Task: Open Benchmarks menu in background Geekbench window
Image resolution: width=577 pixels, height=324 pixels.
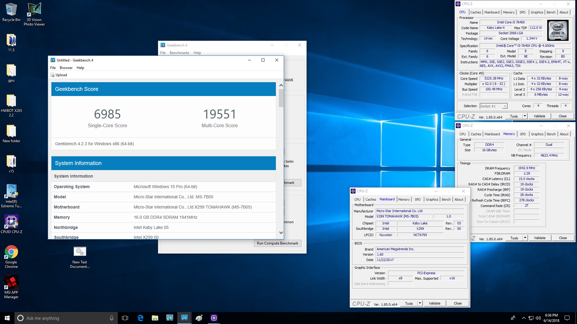Action: (x=179, y=53)
